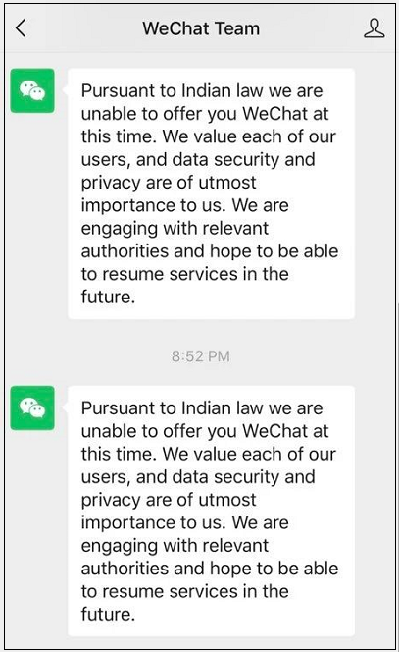Select the second message bubble below the timestamp
This screenshot has height=652, width=399.
pos(212,511)
